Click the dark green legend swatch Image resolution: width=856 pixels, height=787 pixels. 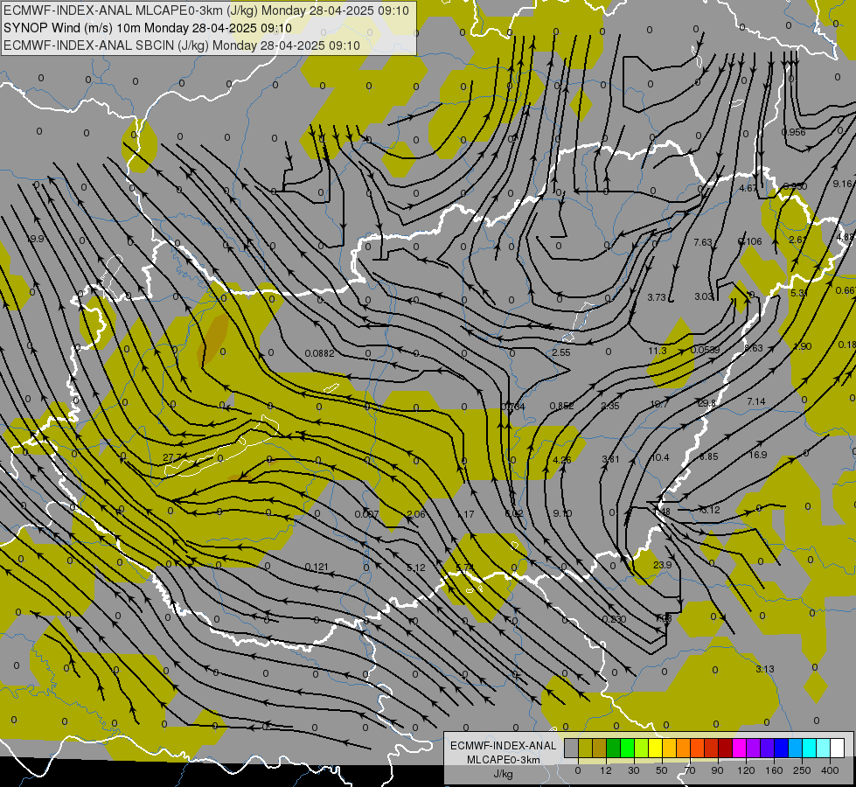[x=614, y=748]
